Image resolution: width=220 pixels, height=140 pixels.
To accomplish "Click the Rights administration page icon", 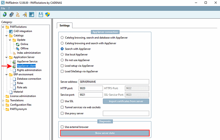I will 14,70.
